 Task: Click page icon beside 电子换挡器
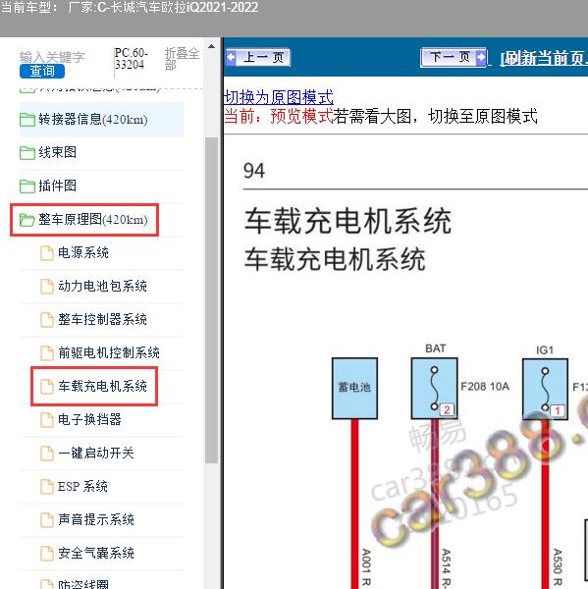coord(46,420)
